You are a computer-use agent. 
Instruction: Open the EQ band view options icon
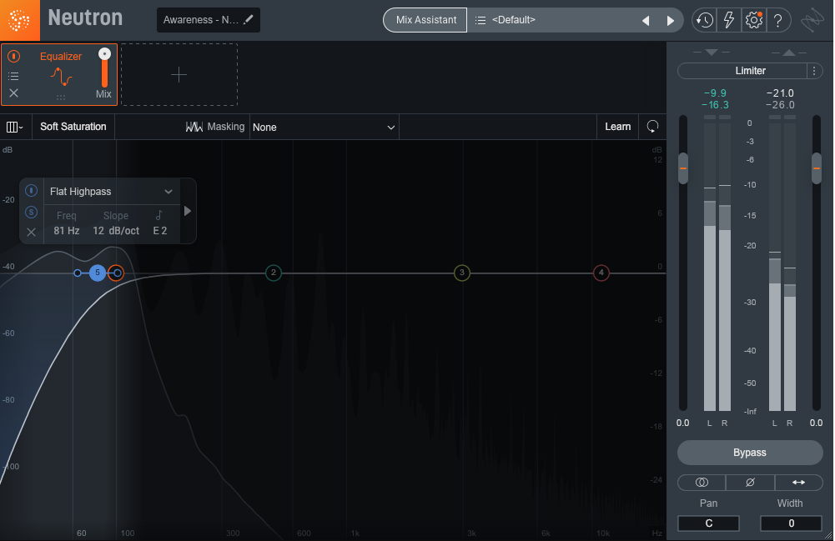pyautogui.click(x=15, y=127)
